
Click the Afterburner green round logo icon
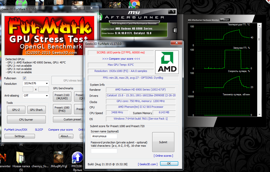(x=100, y=17)
